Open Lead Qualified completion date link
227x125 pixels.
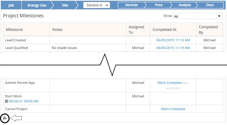pyautogui.click(x=173, y=48)
